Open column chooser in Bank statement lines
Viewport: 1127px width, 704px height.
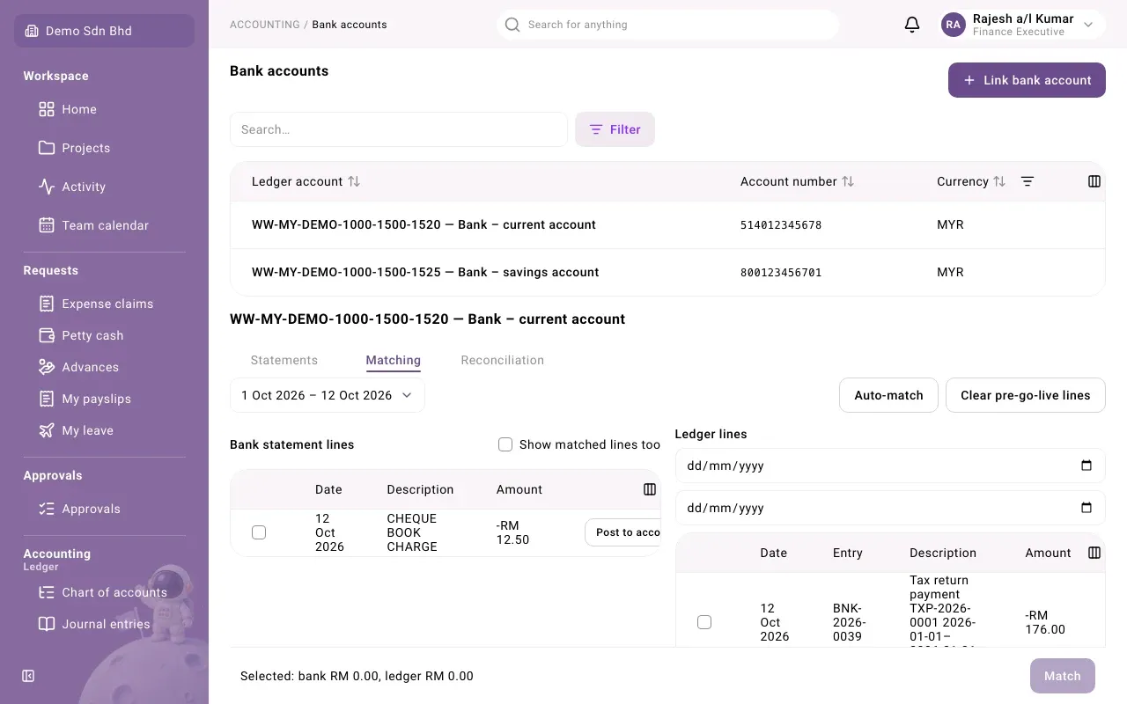(650, 489)
